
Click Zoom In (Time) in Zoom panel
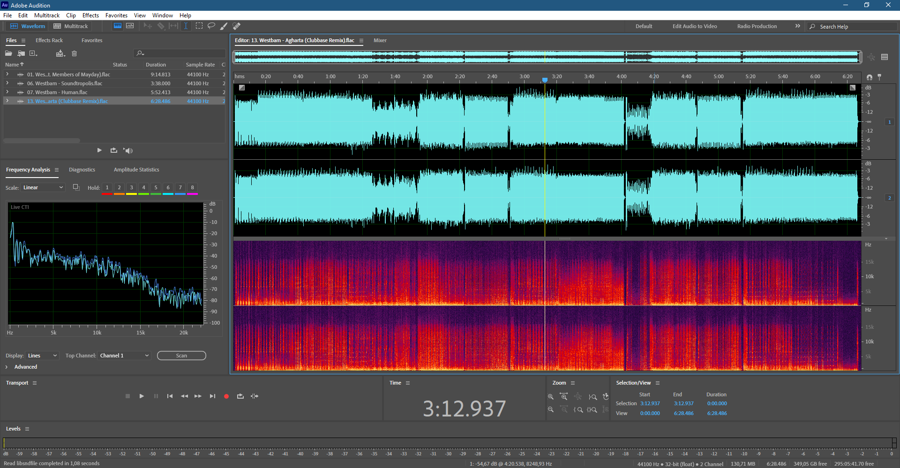pos(564,397)
